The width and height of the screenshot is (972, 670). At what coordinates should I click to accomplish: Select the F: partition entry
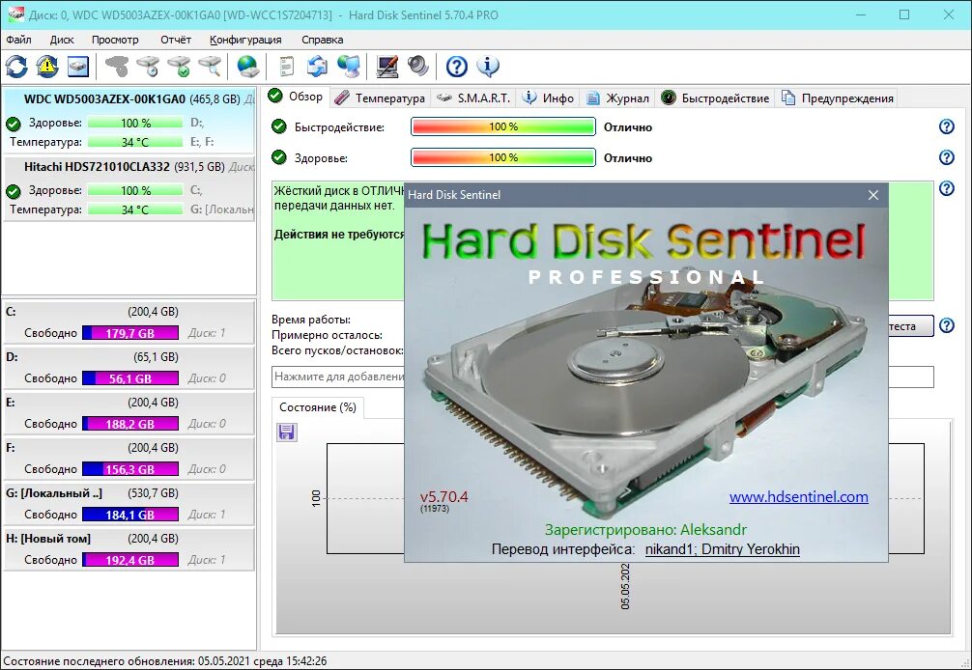coord(129,459)
